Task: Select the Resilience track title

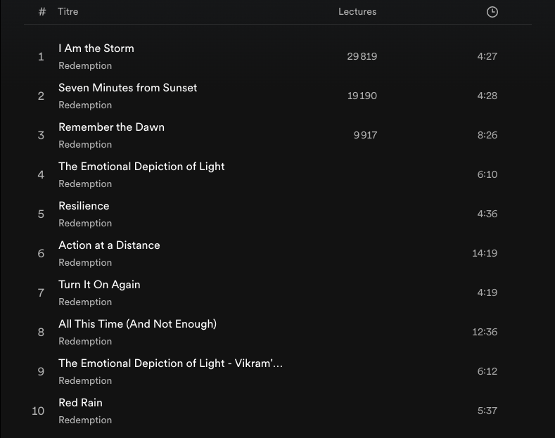Action: [x=84, y=206]
